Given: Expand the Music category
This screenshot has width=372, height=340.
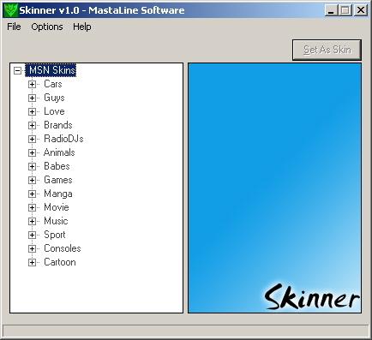Looking at the screenshot, I should 32,221.
